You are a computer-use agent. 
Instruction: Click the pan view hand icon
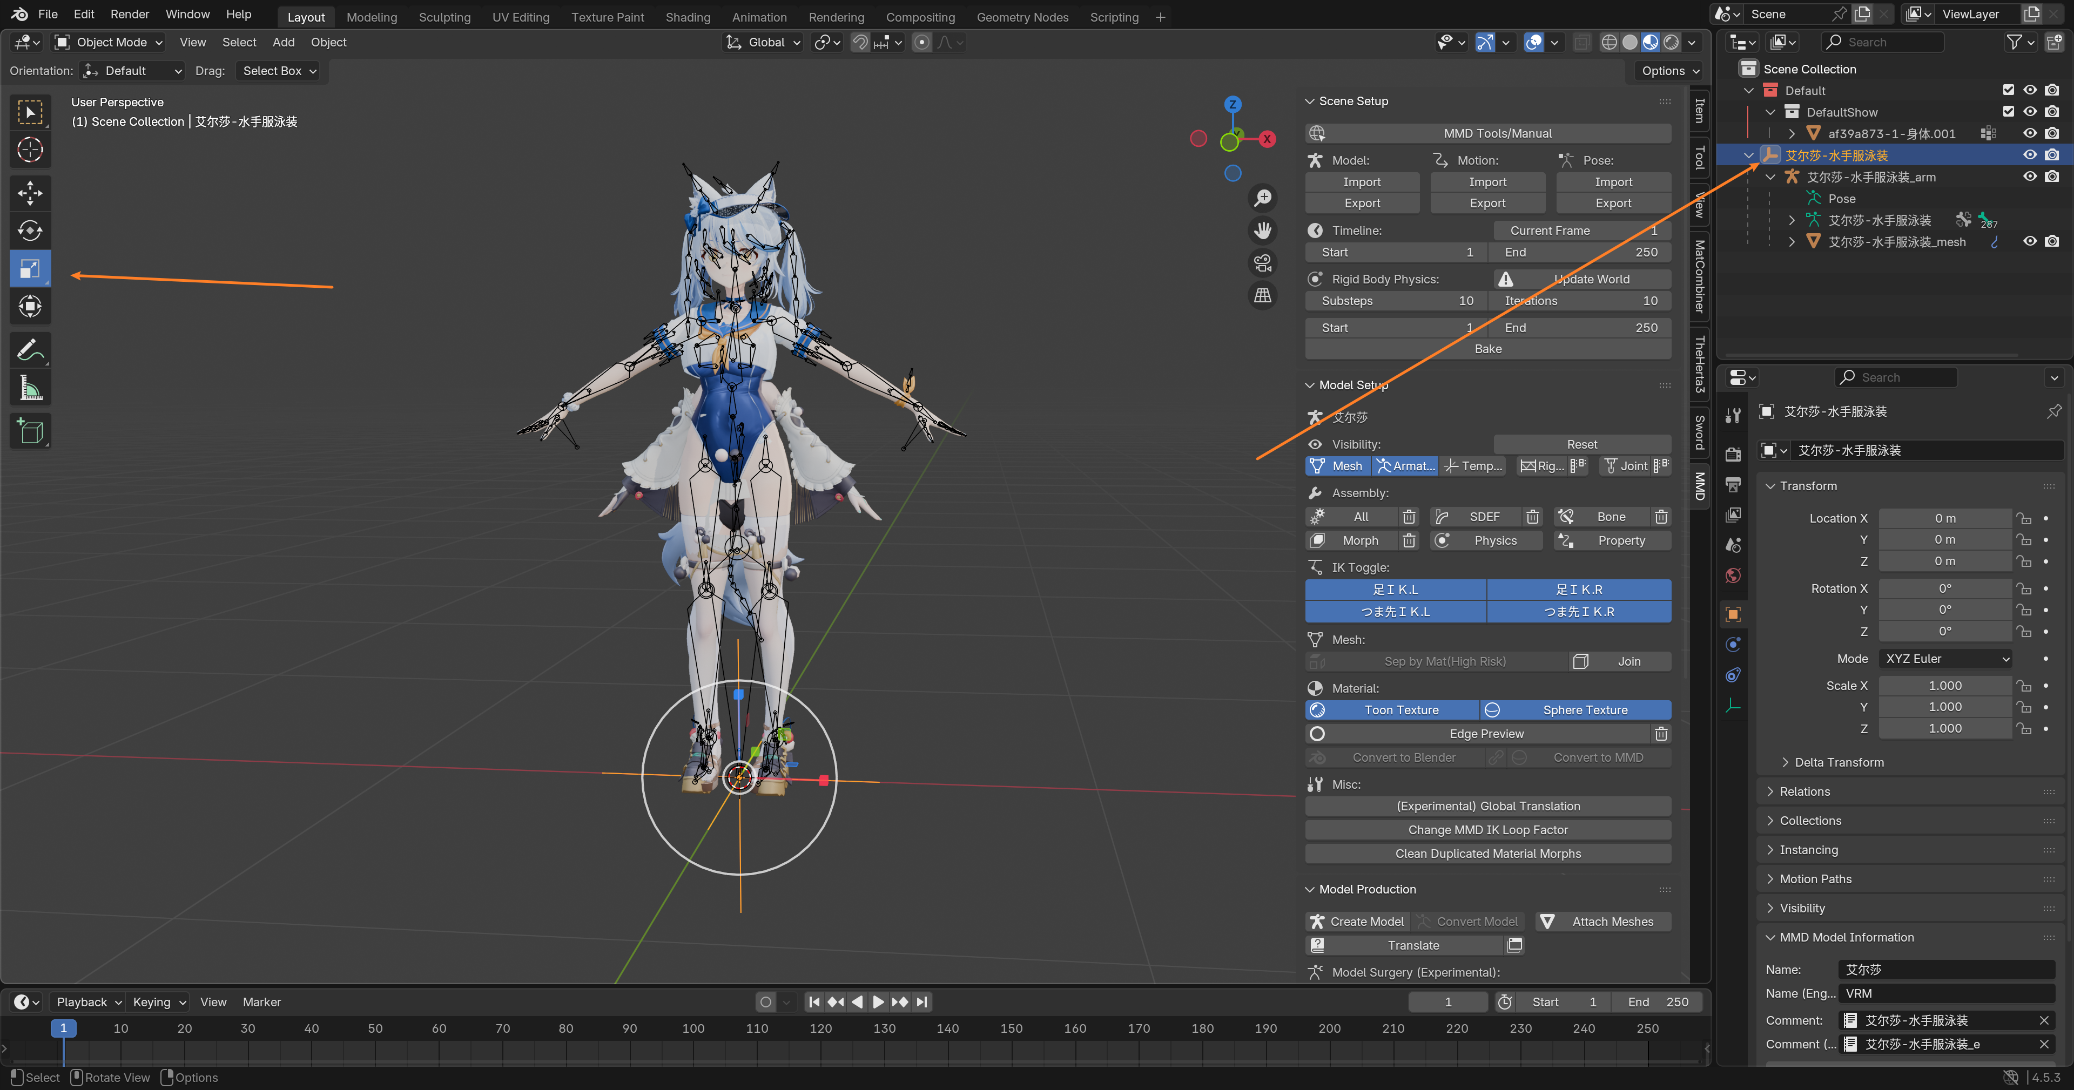(1262, 231)
